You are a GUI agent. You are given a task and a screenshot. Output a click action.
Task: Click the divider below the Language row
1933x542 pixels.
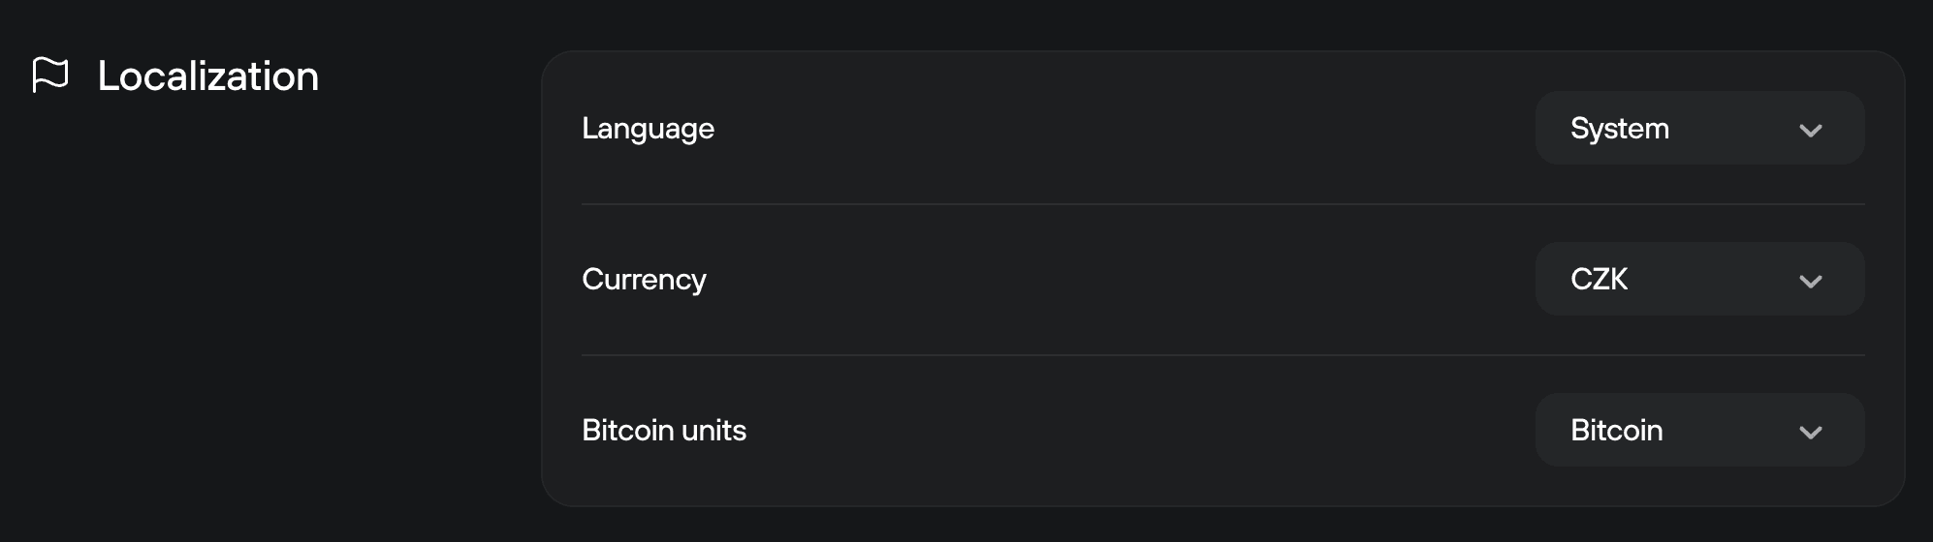point(1221,204)
